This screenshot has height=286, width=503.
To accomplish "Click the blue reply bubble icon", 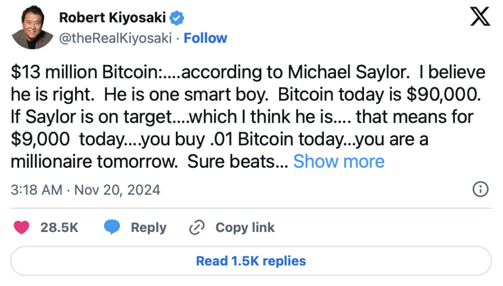I will point(112,228).
